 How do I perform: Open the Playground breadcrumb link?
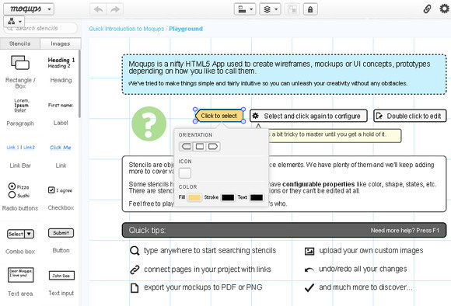[186, 29]
